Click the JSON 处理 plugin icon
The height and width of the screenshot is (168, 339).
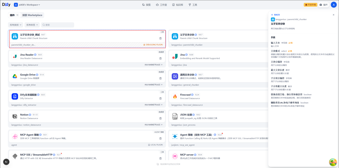pyautogui.click(x=175, y=116)
